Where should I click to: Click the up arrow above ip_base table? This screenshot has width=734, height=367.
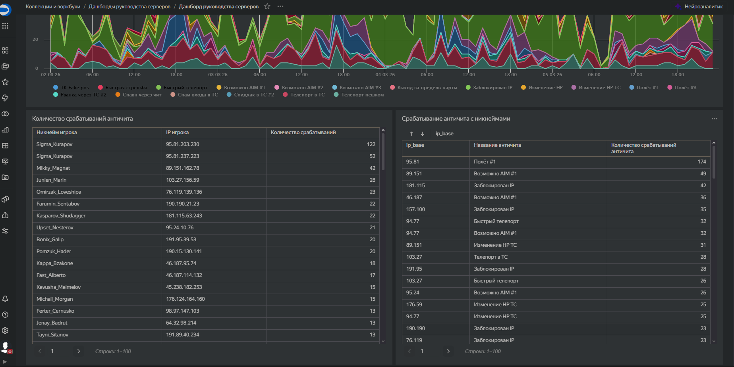(x=411, y=134)
